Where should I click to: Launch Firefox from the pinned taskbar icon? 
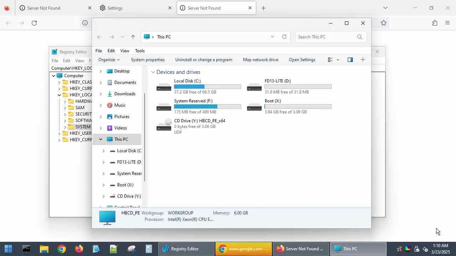point(79,249)
